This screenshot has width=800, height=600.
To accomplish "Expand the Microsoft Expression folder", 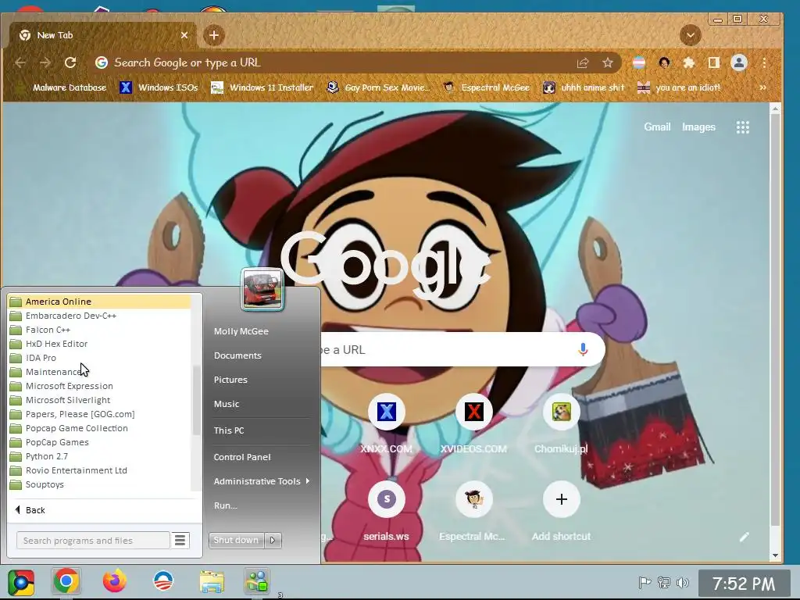I will click(x=99, y=386).
